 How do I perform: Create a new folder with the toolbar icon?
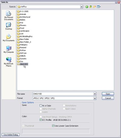94,7
